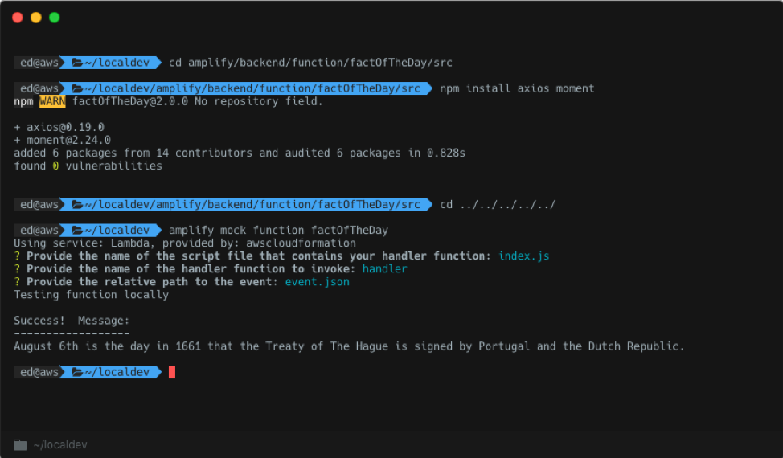
Task: Click folder icon in the cd ../../ prompt
Action: tap(77, 205)
